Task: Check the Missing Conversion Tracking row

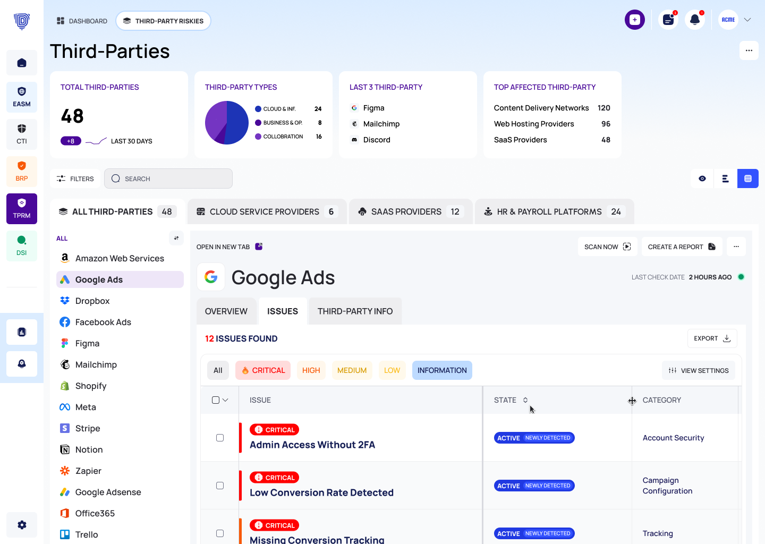Action: 220,533
